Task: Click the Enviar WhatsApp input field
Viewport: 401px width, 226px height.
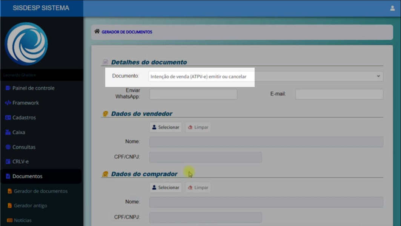Action: pyautogui.click(x=193, y=94)
